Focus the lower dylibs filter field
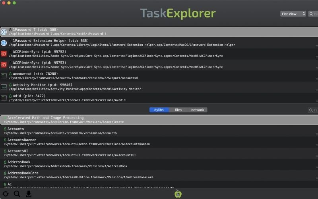 click(x=313, y=110)
